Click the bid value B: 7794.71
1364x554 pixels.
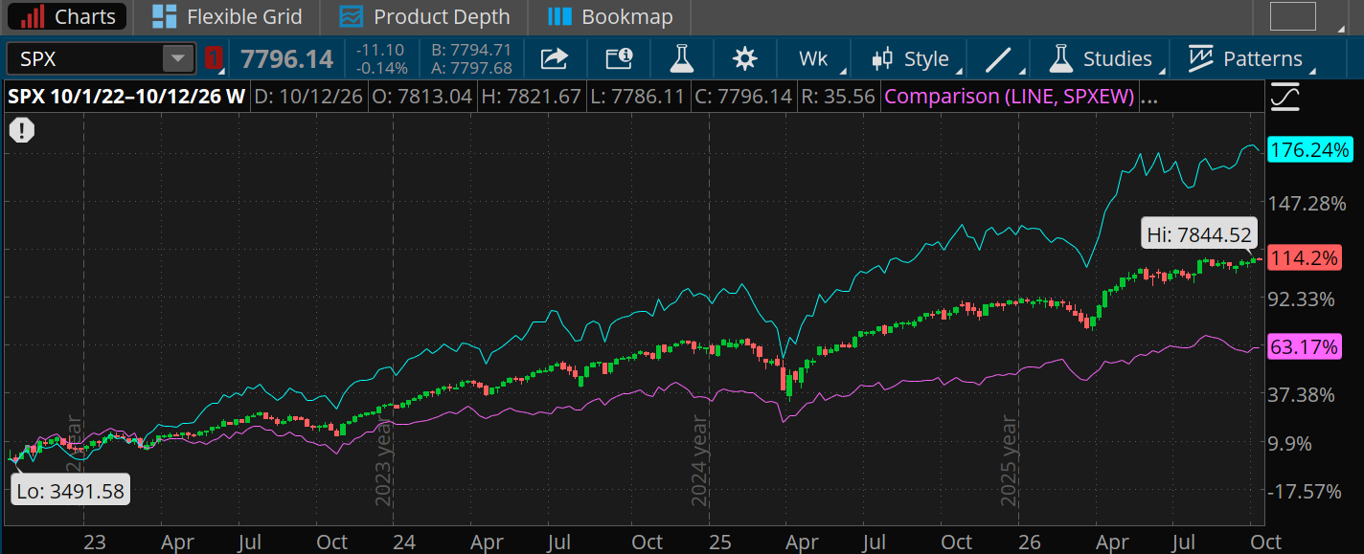(x=472, y=50)
